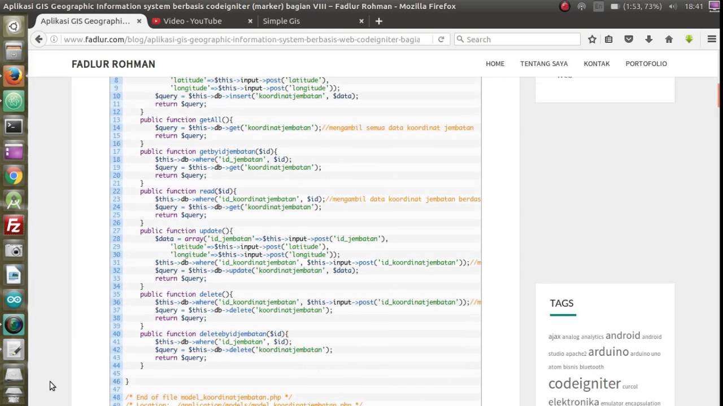Click 'End of file model_koordinatjembatan.php' comment
This screenshot has width=723, height=406.
208,397
